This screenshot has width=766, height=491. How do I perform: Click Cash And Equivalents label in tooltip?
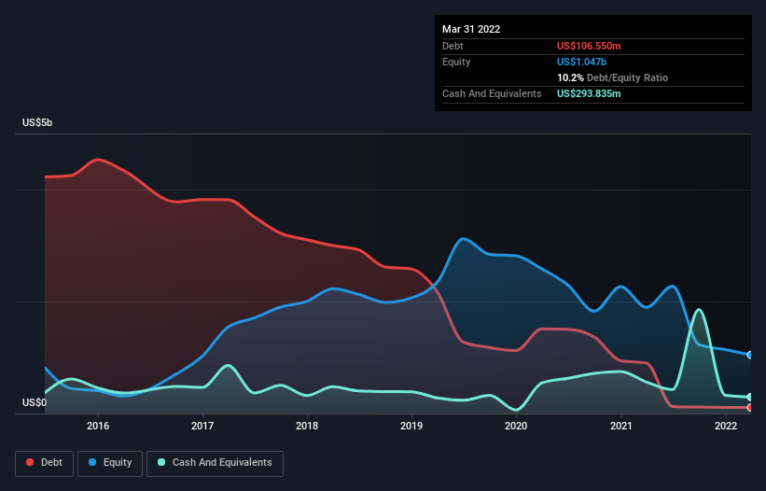[492, 93]
